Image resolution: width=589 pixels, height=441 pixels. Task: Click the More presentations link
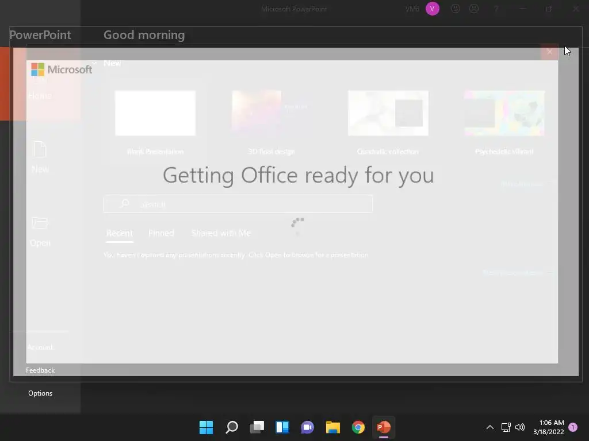[x=517, y=273]
